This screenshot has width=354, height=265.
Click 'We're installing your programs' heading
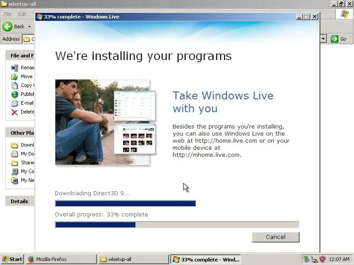pos(143,56)
